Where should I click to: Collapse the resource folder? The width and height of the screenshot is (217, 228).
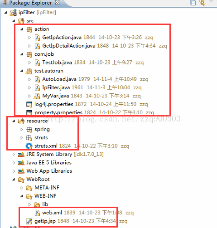click(14, 121)
